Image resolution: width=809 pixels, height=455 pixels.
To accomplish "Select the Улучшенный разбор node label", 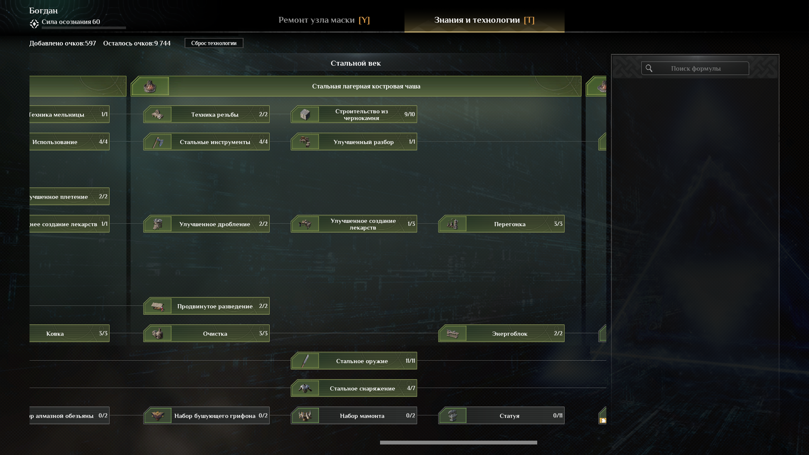I will click(x=363, y=142).
